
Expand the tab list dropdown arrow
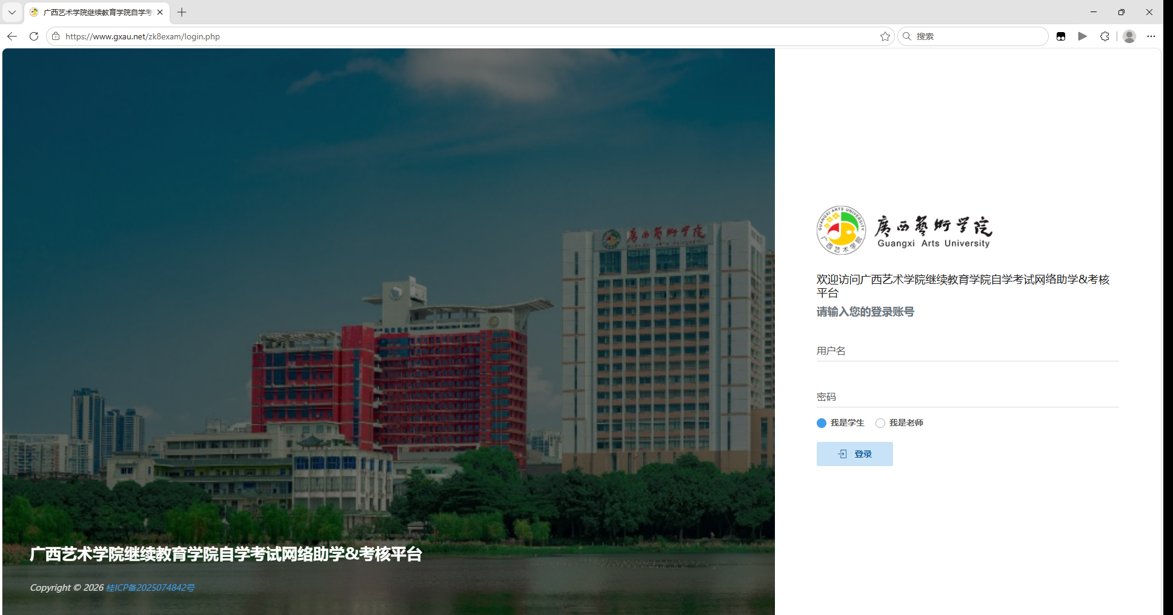click(12, 12)
